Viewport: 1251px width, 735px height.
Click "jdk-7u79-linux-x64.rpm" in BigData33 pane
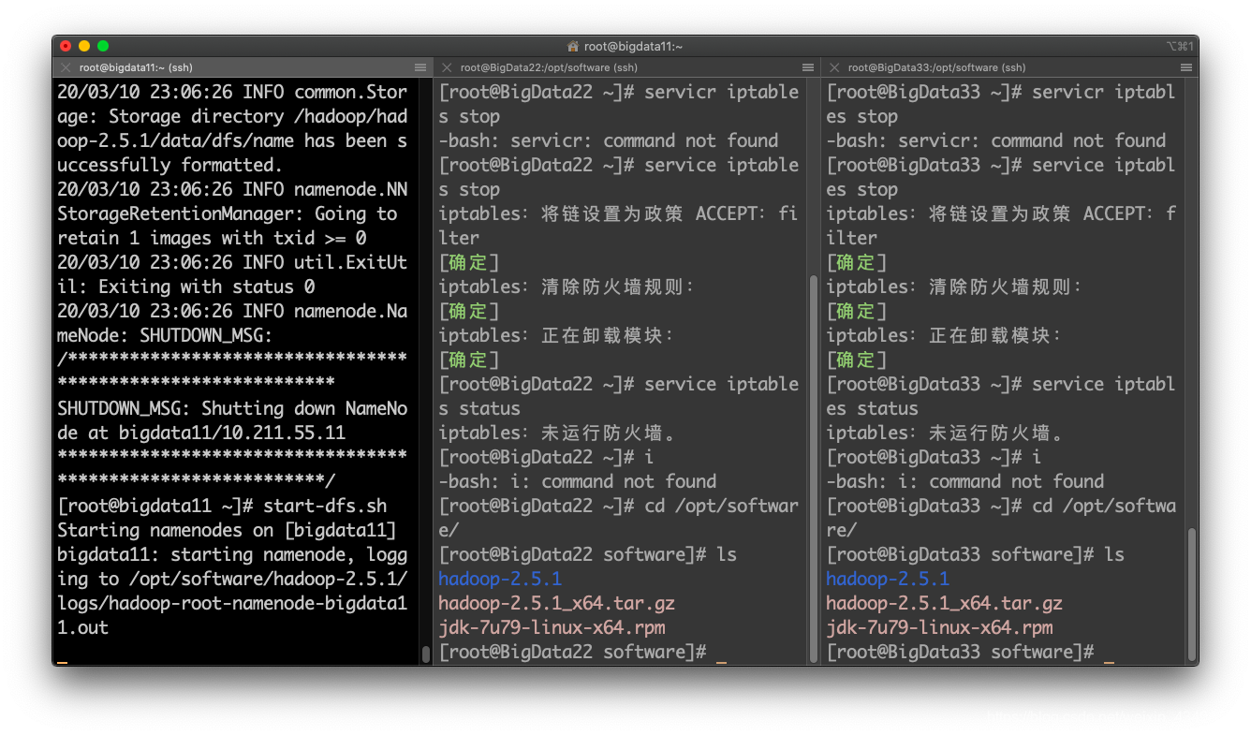[x=939, y=627]
